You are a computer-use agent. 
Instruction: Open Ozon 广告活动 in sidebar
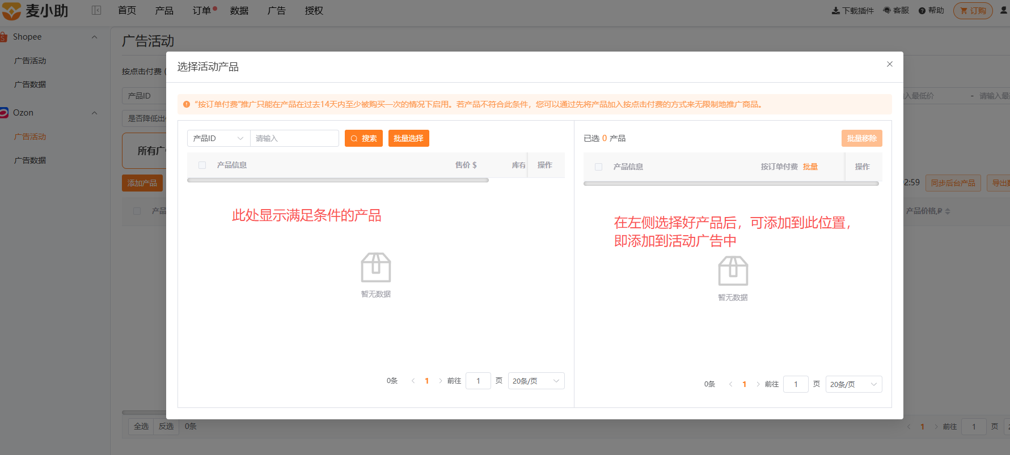(x=30, y=137)
